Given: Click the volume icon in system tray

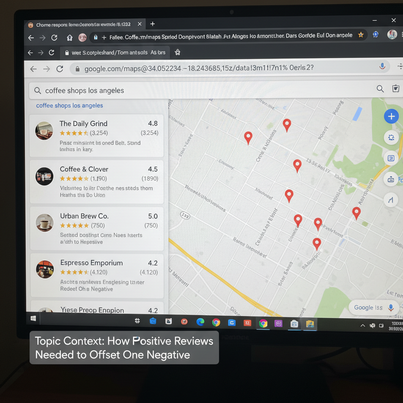Looking at the screenshot, I should (372, 325).
